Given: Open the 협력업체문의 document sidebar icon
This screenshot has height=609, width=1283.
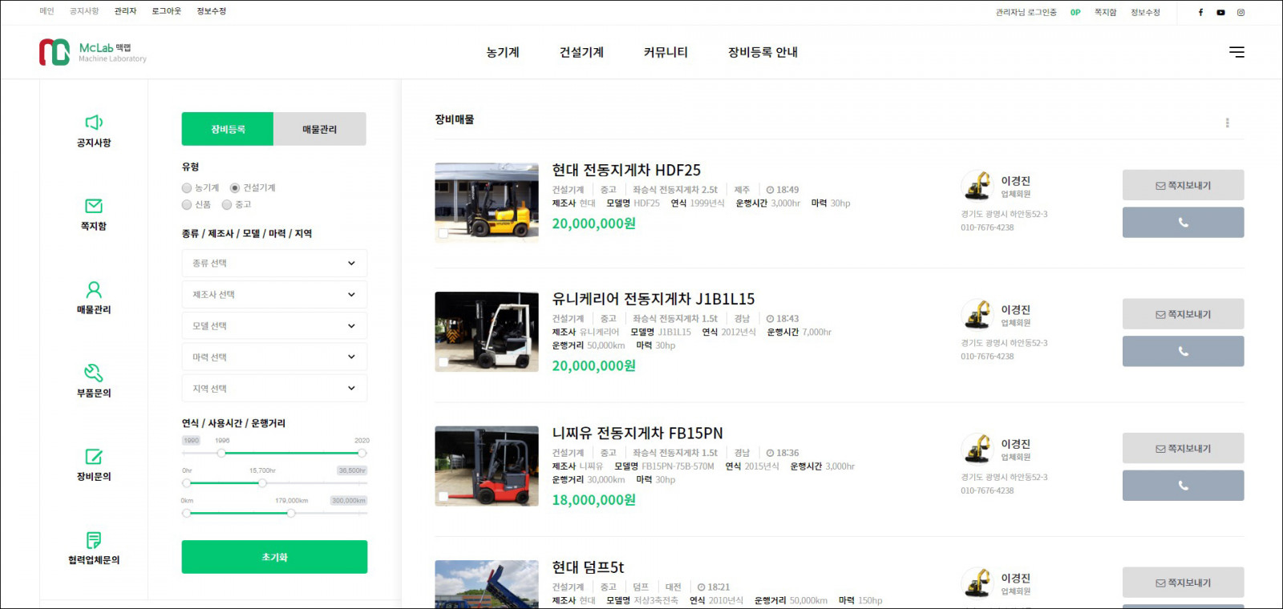Looking at the screenshot, I should [94, 540].
